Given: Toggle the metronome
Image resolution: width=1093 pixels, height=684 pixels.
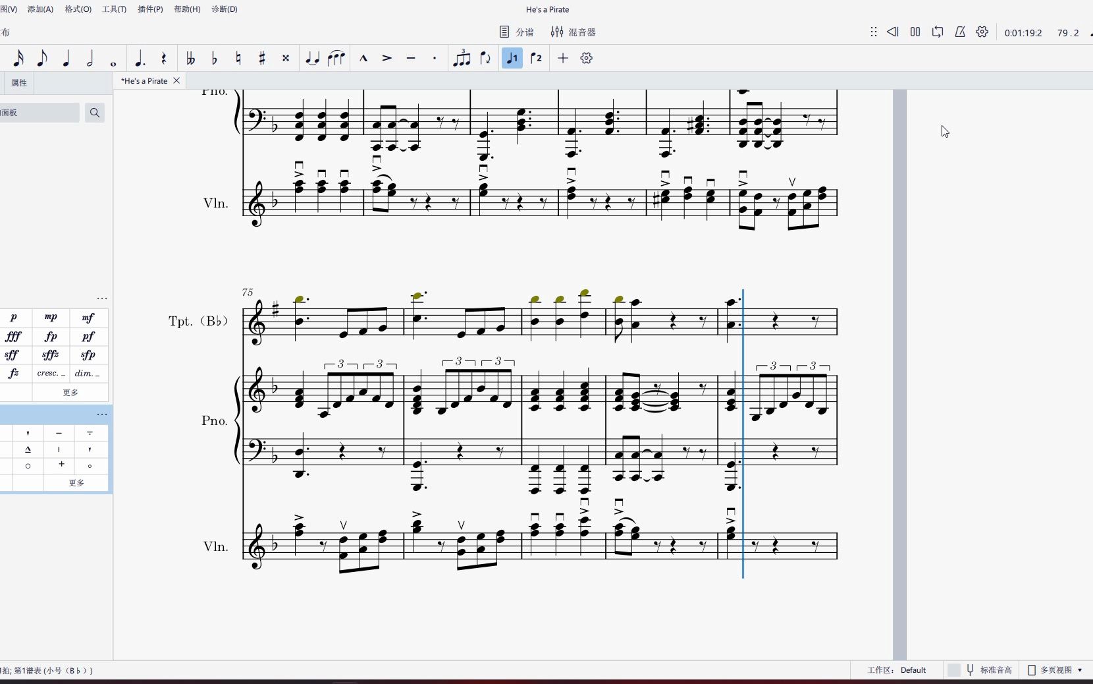Looking at the screenshot, I should (960, 32).
